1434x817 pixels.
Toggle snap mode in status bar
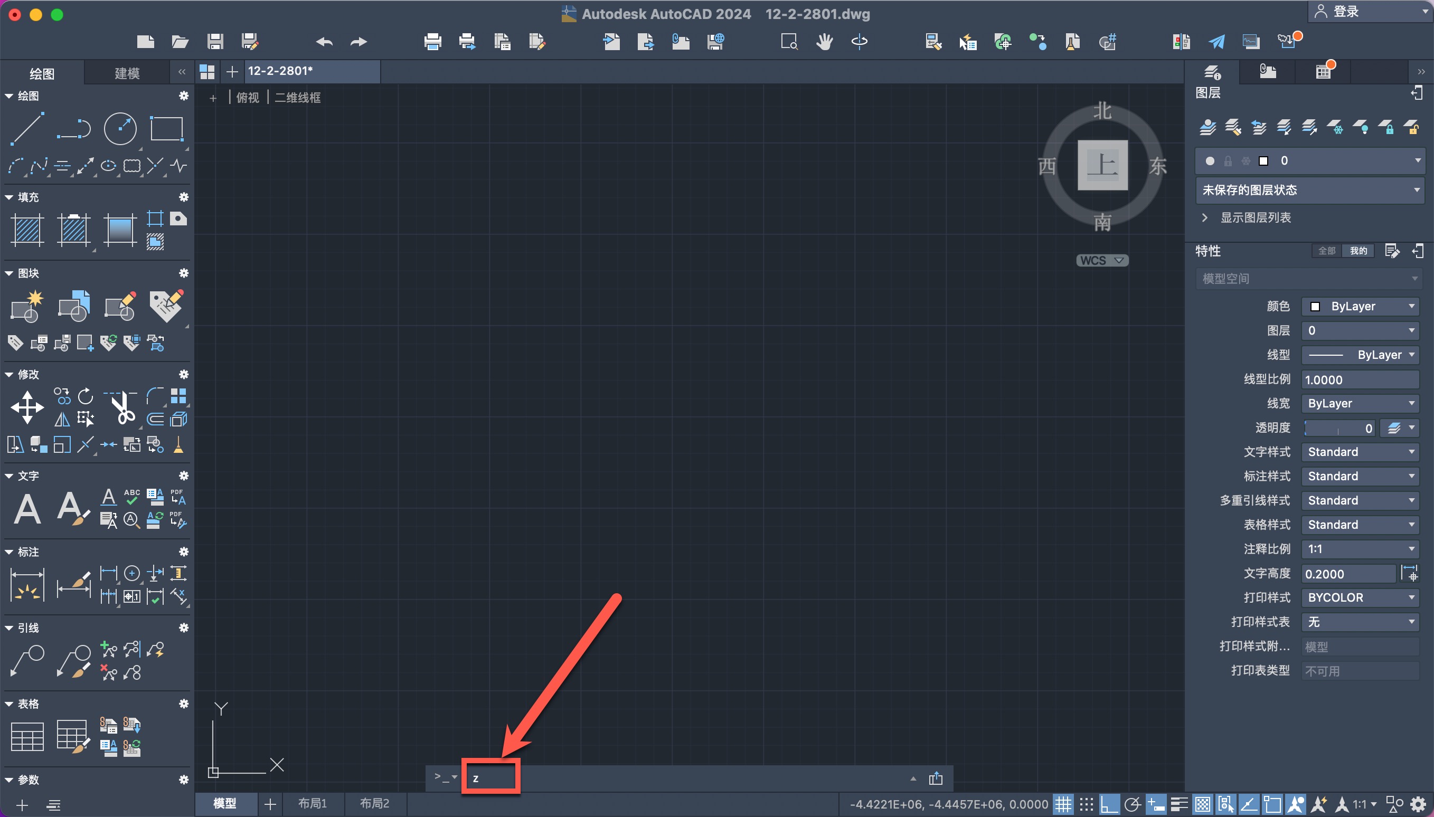(x=1087, y=804)
